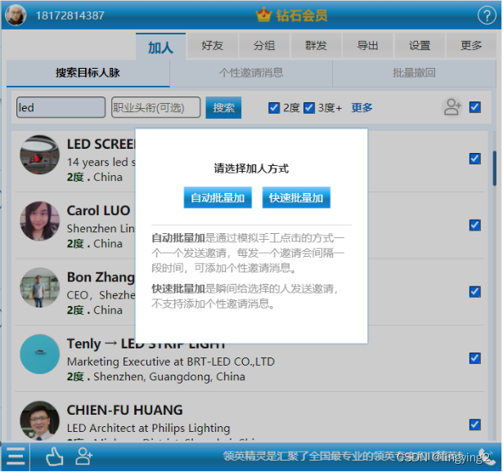Open the help question mark icon

(487, 16)
